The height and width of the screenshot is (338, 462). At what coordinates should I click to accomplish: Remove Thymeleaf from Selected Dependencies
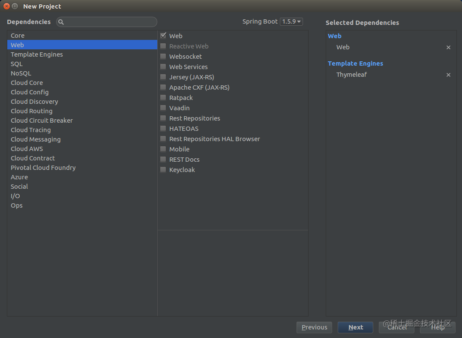coord(448,75)
